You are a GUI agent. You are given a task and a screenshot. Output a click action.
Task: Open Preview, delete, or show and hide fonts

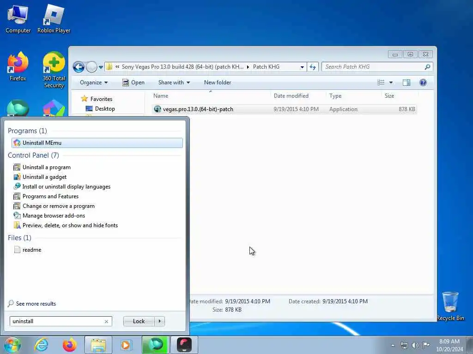[70, 225]
